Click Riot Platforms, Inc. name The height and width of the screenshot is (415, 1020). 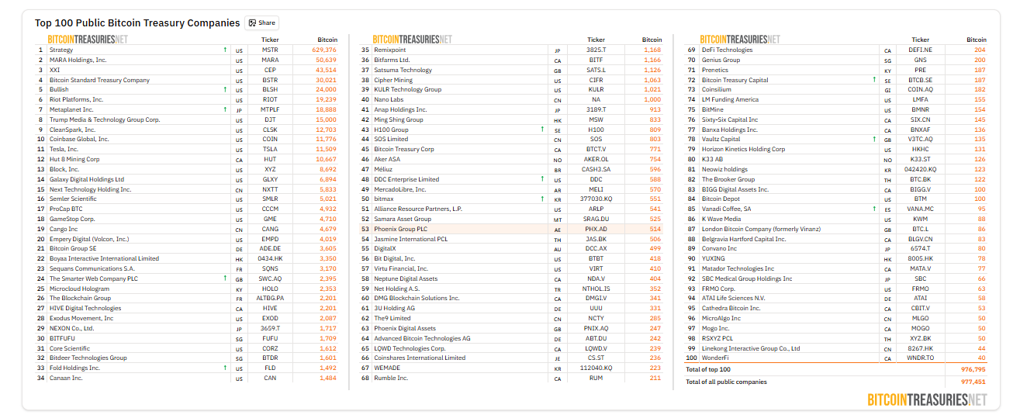76,99
